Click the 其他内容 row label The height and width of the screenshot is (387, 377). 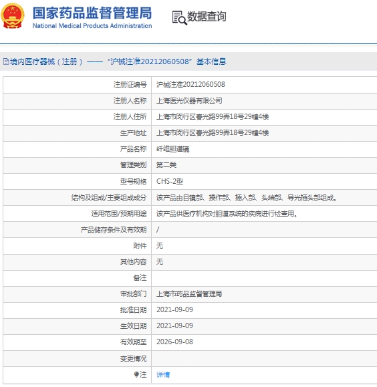coord(133,262)
